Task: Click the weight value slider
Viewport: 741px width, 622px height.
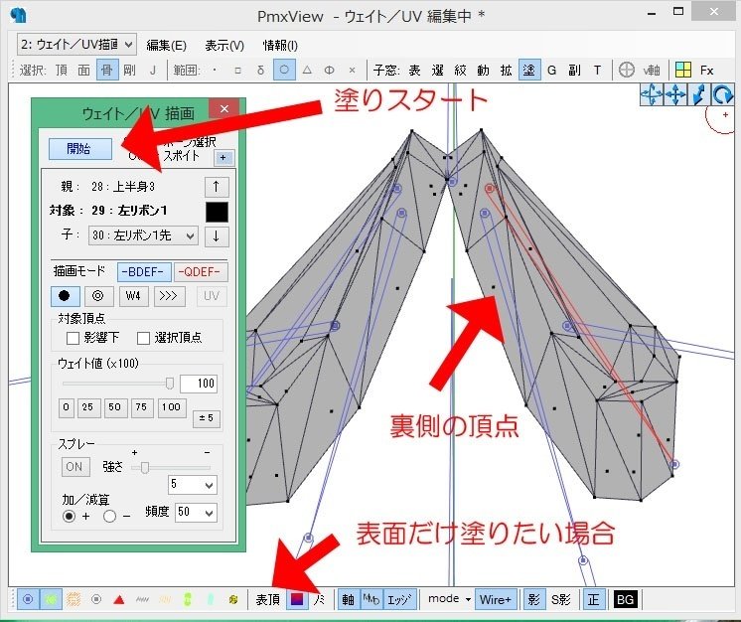Action: coord(118,383)
